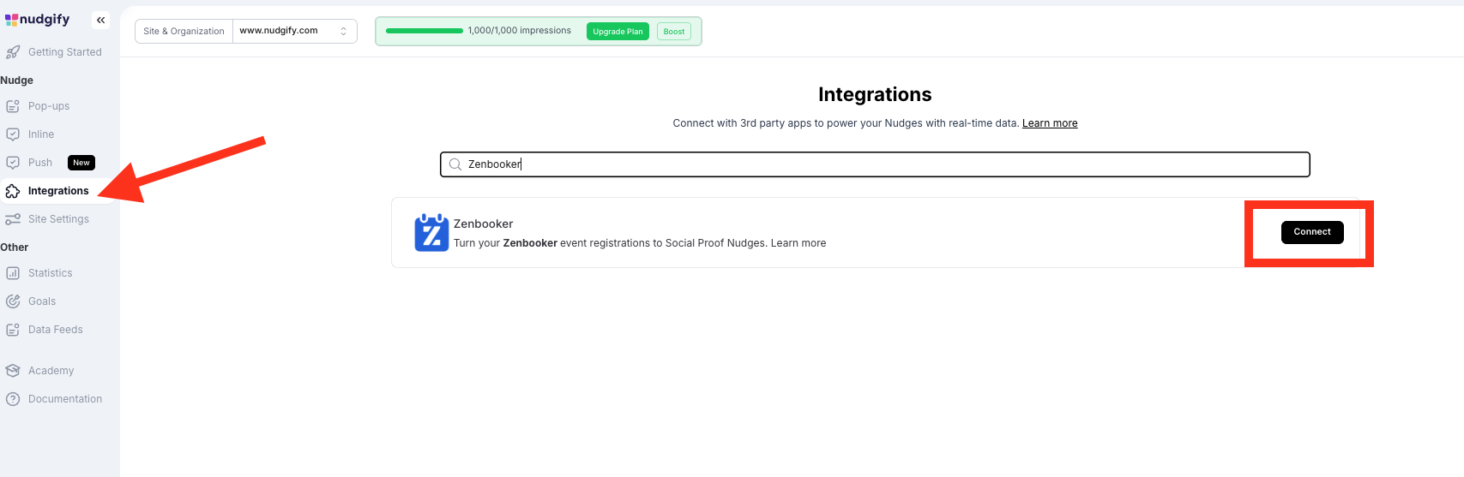This screenshot has height=477, width=1464.
Task: Click the Statistics chart icon
Action: pos(13,273)
